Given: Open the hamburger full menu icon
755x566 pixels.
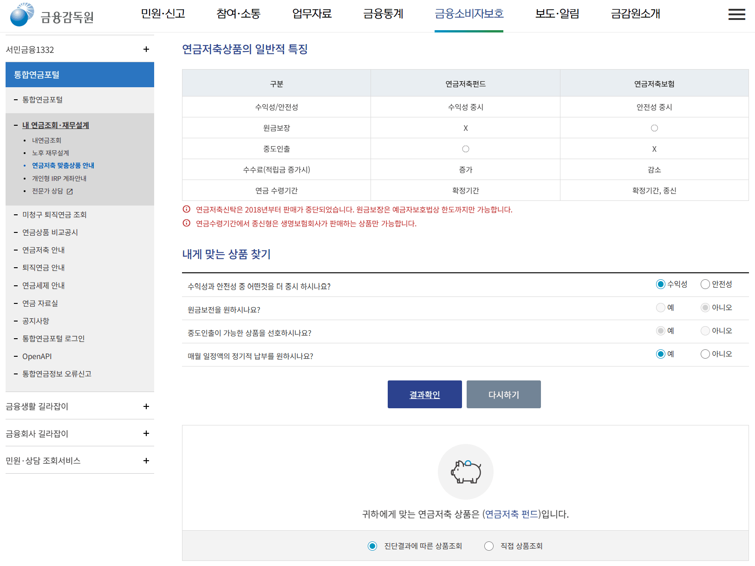Looking at the screenshot, I should 736,15.
